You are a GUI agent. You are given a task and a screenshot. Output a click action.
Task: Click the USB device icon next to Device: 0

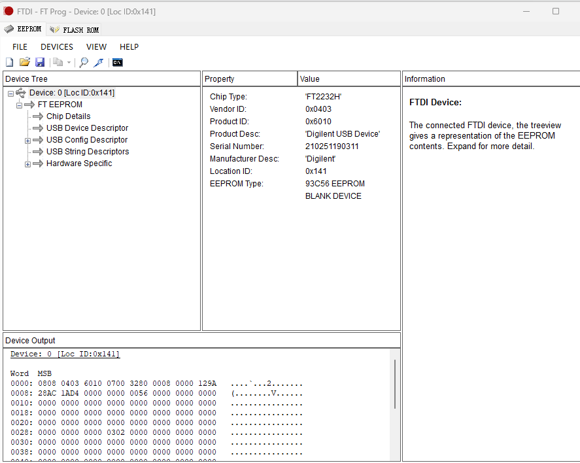point(21,93)
